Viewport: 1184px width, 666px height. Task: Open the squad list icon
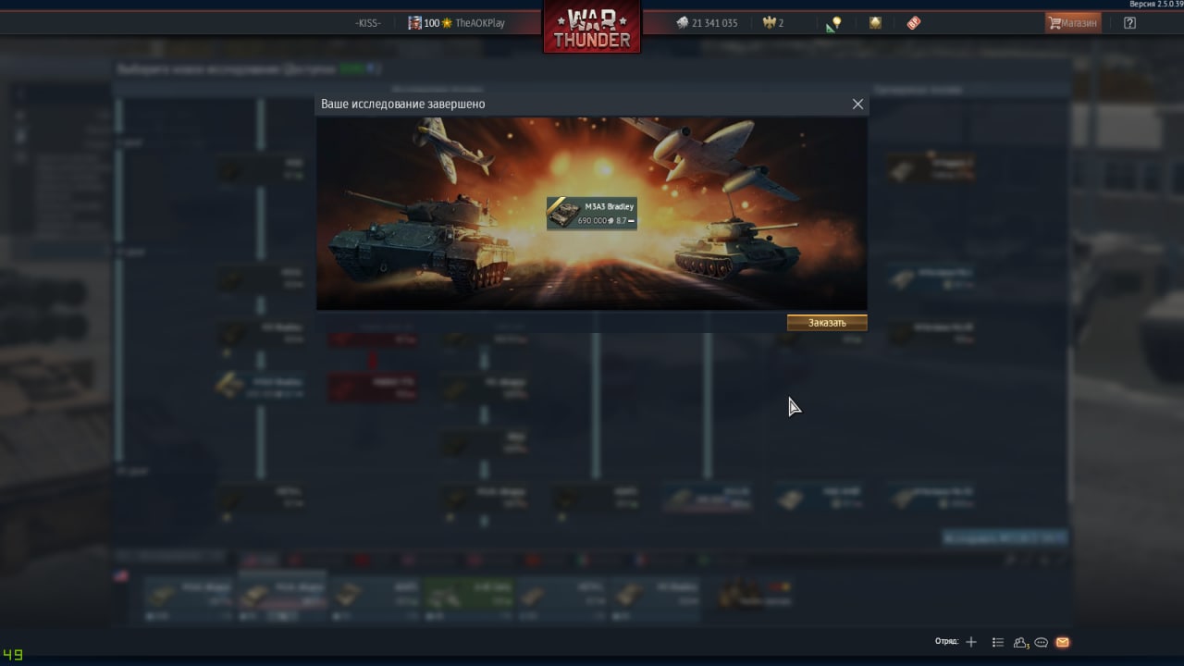[x=998, y=642]
